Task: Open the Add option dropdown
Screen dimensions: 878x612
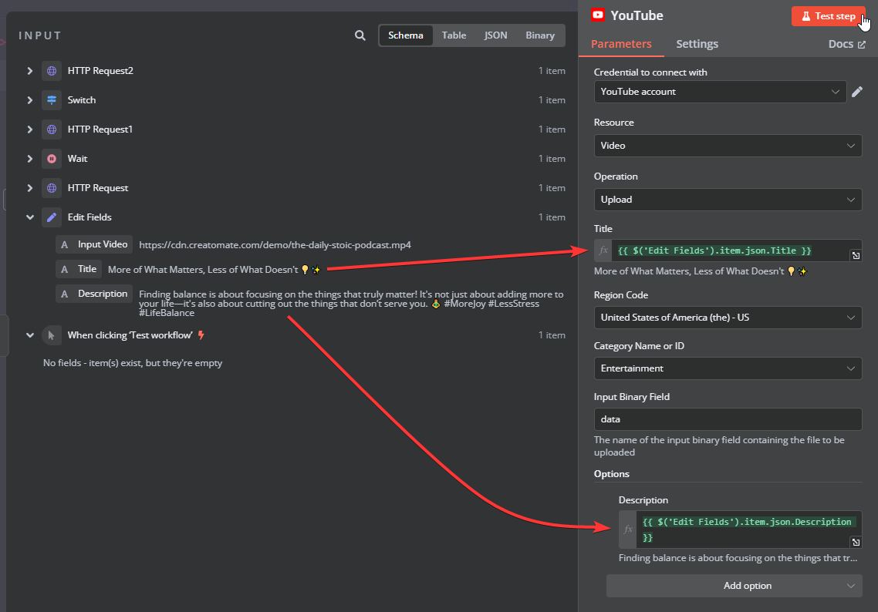Action: 734,586
